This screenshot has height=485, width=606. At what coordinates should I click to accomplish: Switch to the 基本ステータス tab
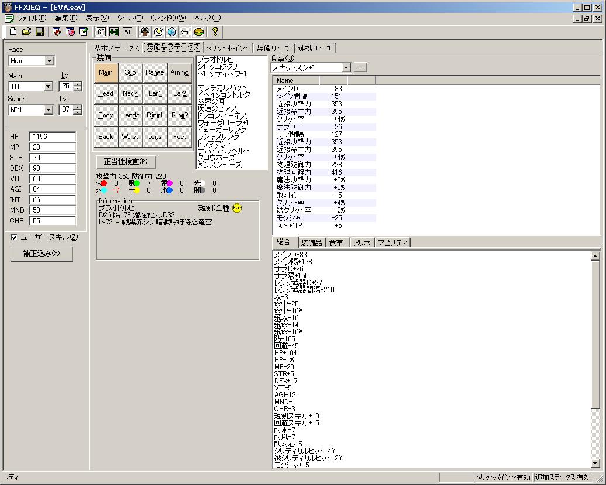click(116, 49)
